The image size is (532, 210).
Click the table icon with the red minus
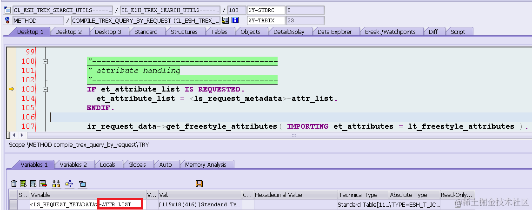(x=43, y=184)
